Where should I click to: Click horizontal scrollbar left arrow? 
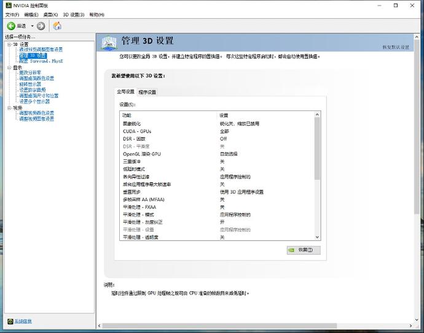coord(99,326)
